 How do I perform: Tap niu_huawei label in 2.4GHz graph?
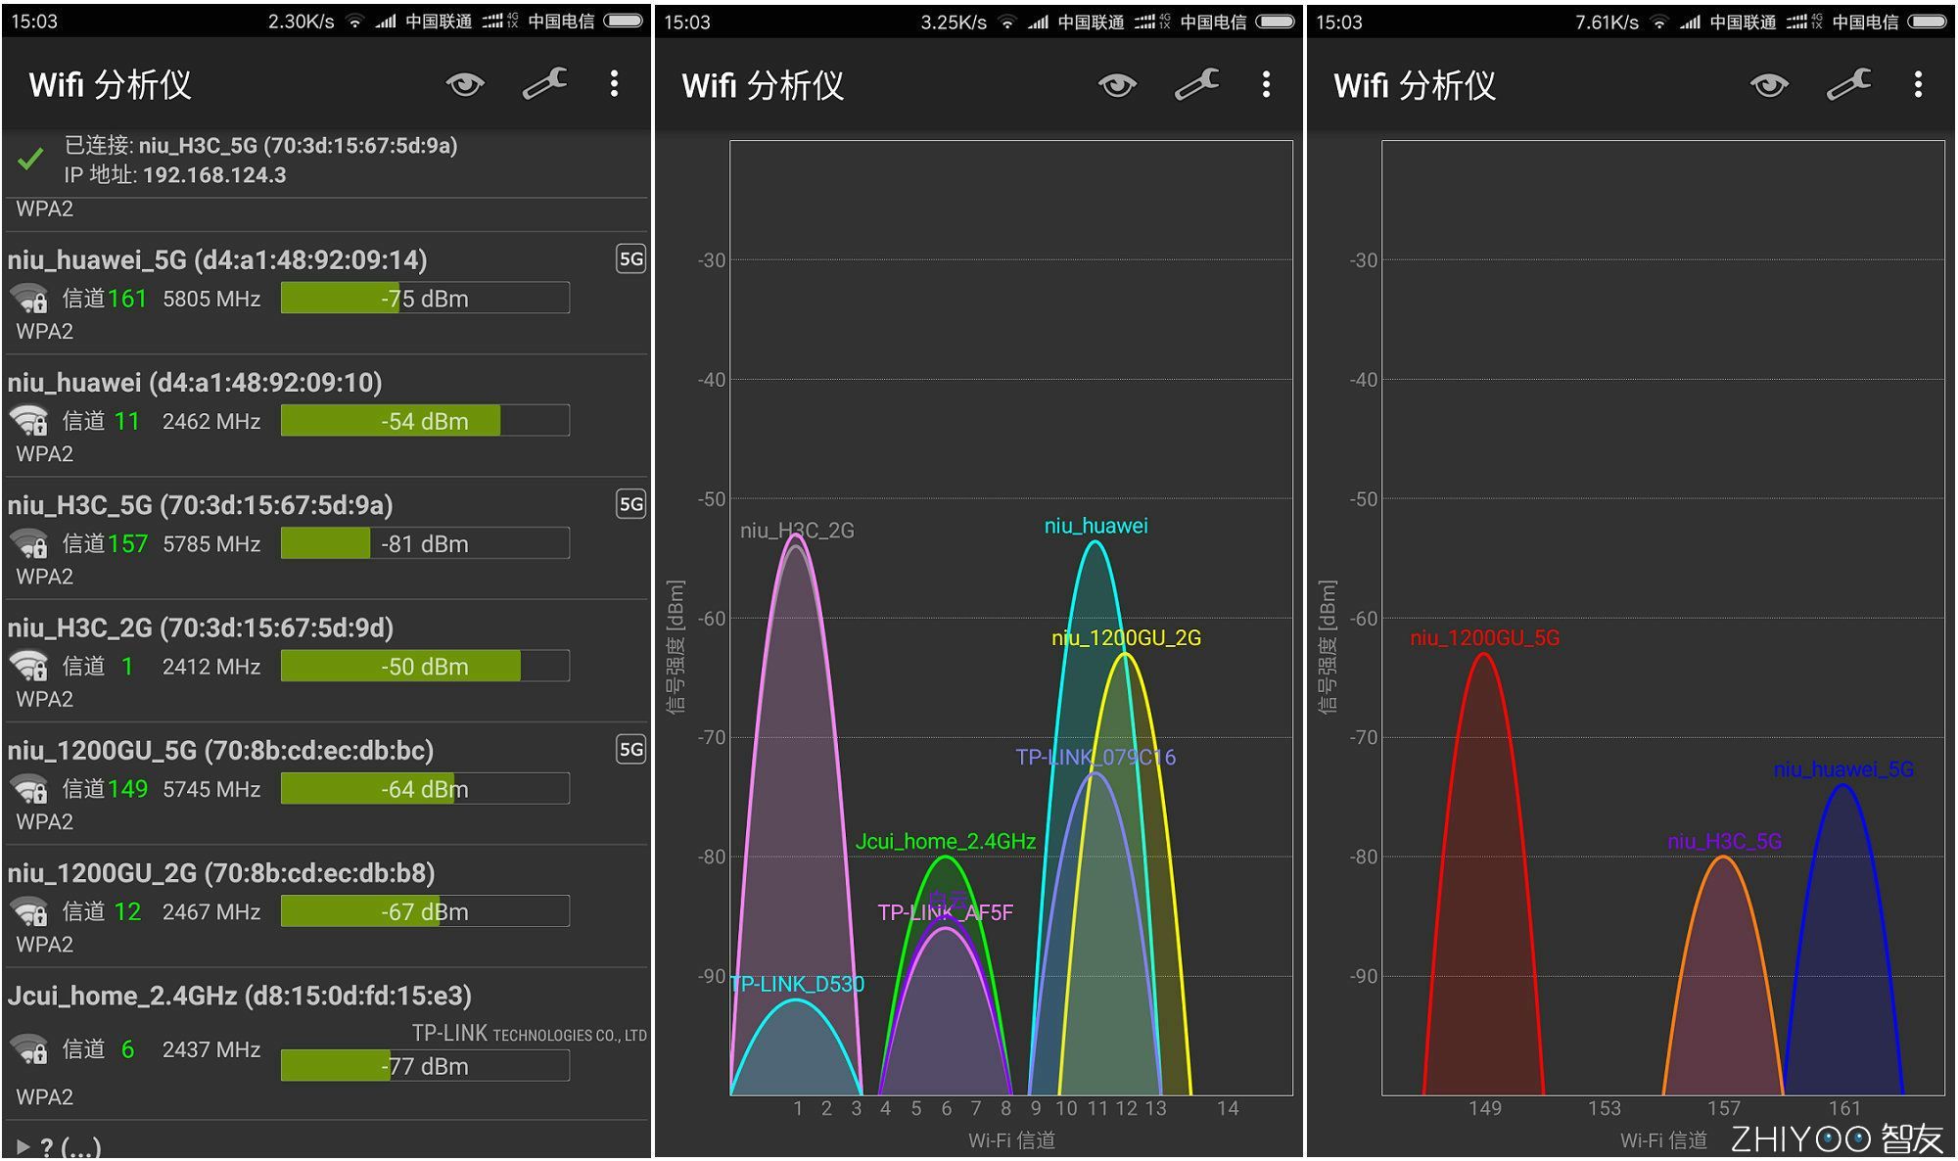click(1096, 526)
